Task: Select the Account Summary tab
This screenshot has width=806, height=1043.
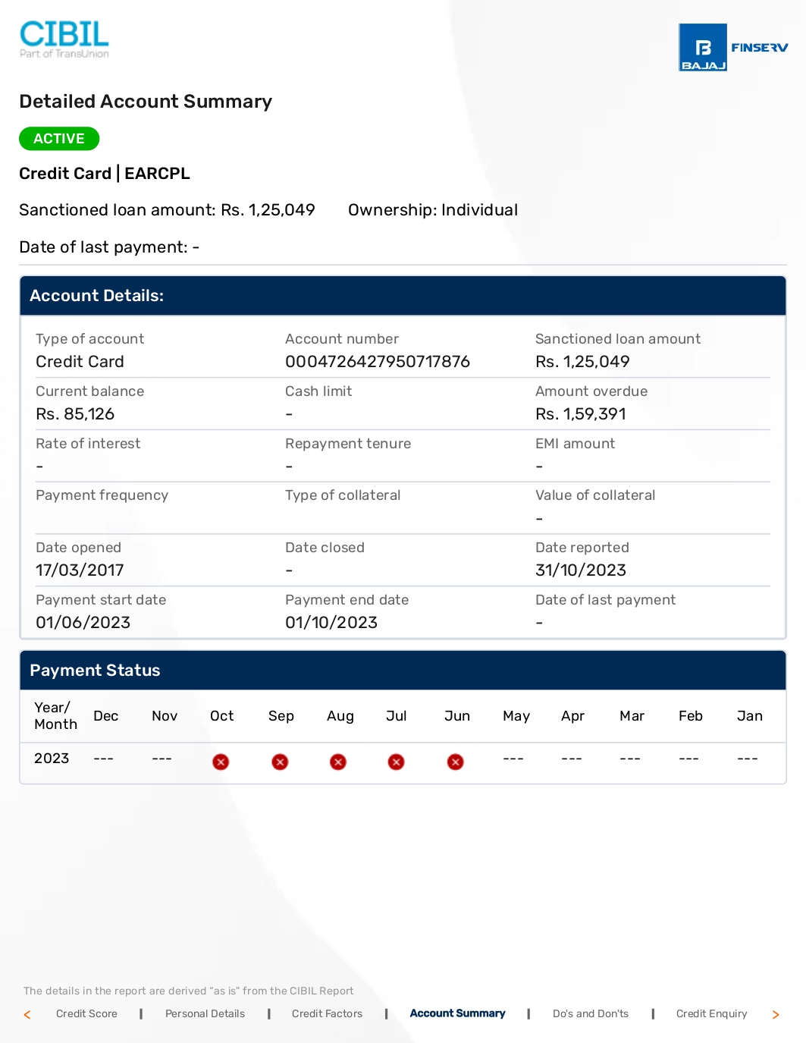Action: (457, 1013)
